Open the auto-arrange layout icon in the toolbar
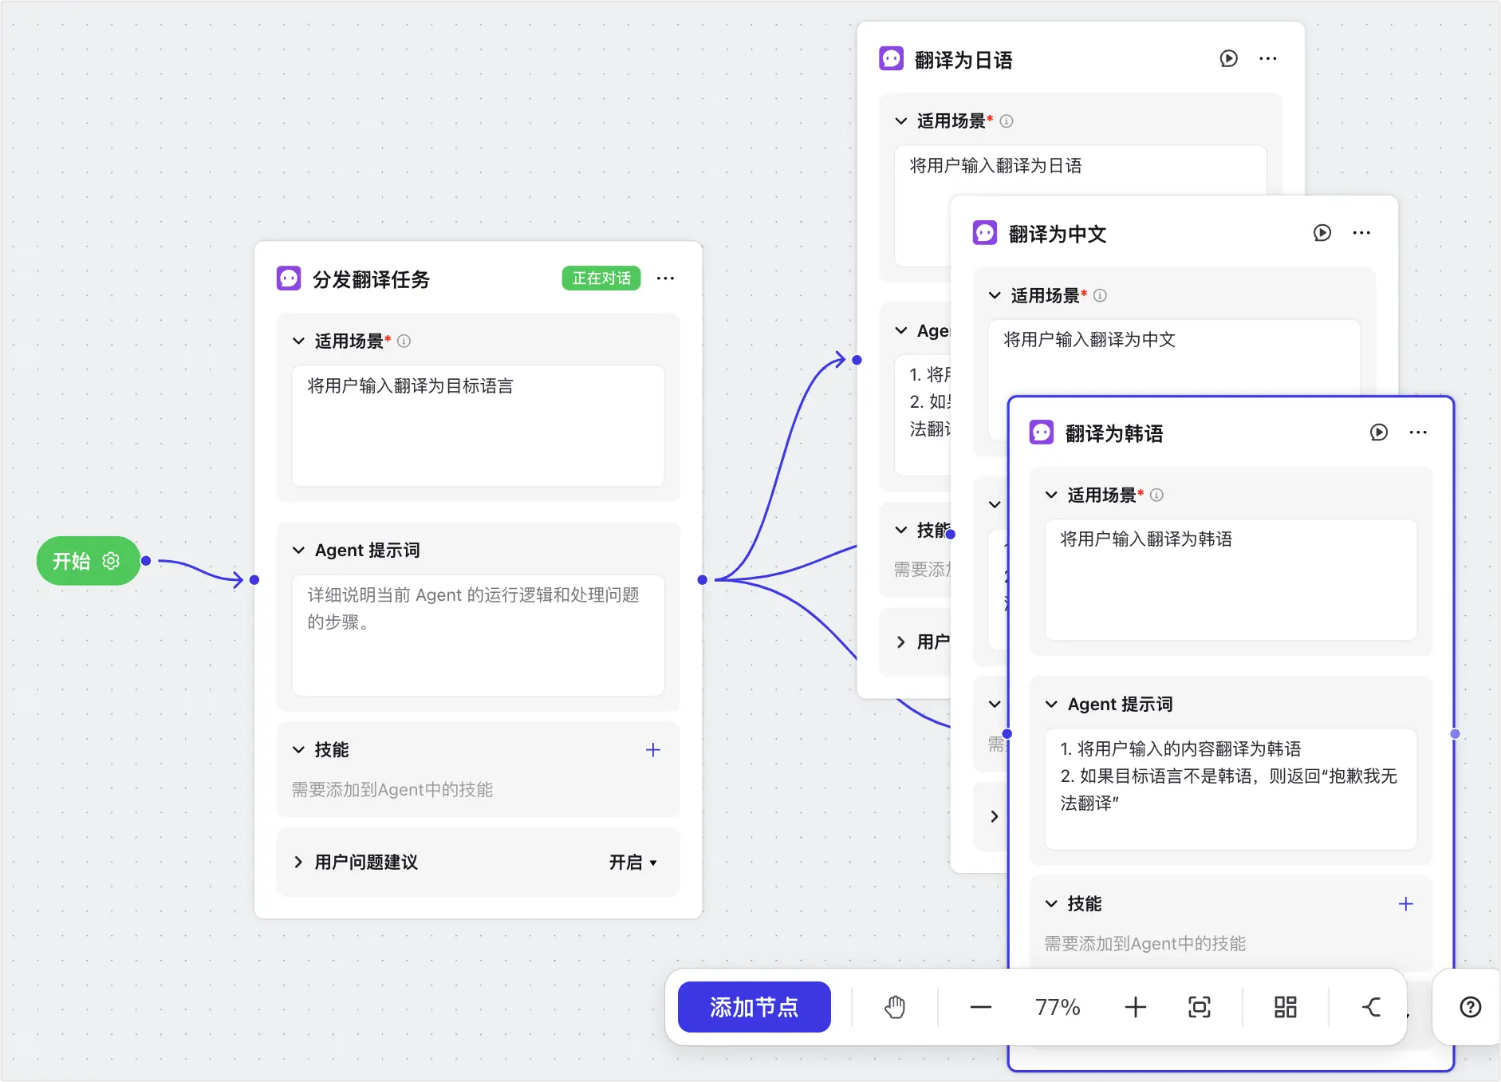Screen dimensions: 1501x1082 pyautogui.click(x=1284, y=1007)
